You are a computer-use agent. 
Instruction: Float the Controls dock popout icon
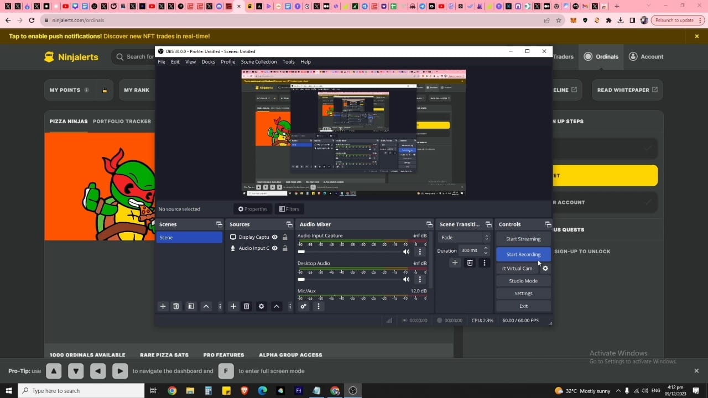[548, 224]
